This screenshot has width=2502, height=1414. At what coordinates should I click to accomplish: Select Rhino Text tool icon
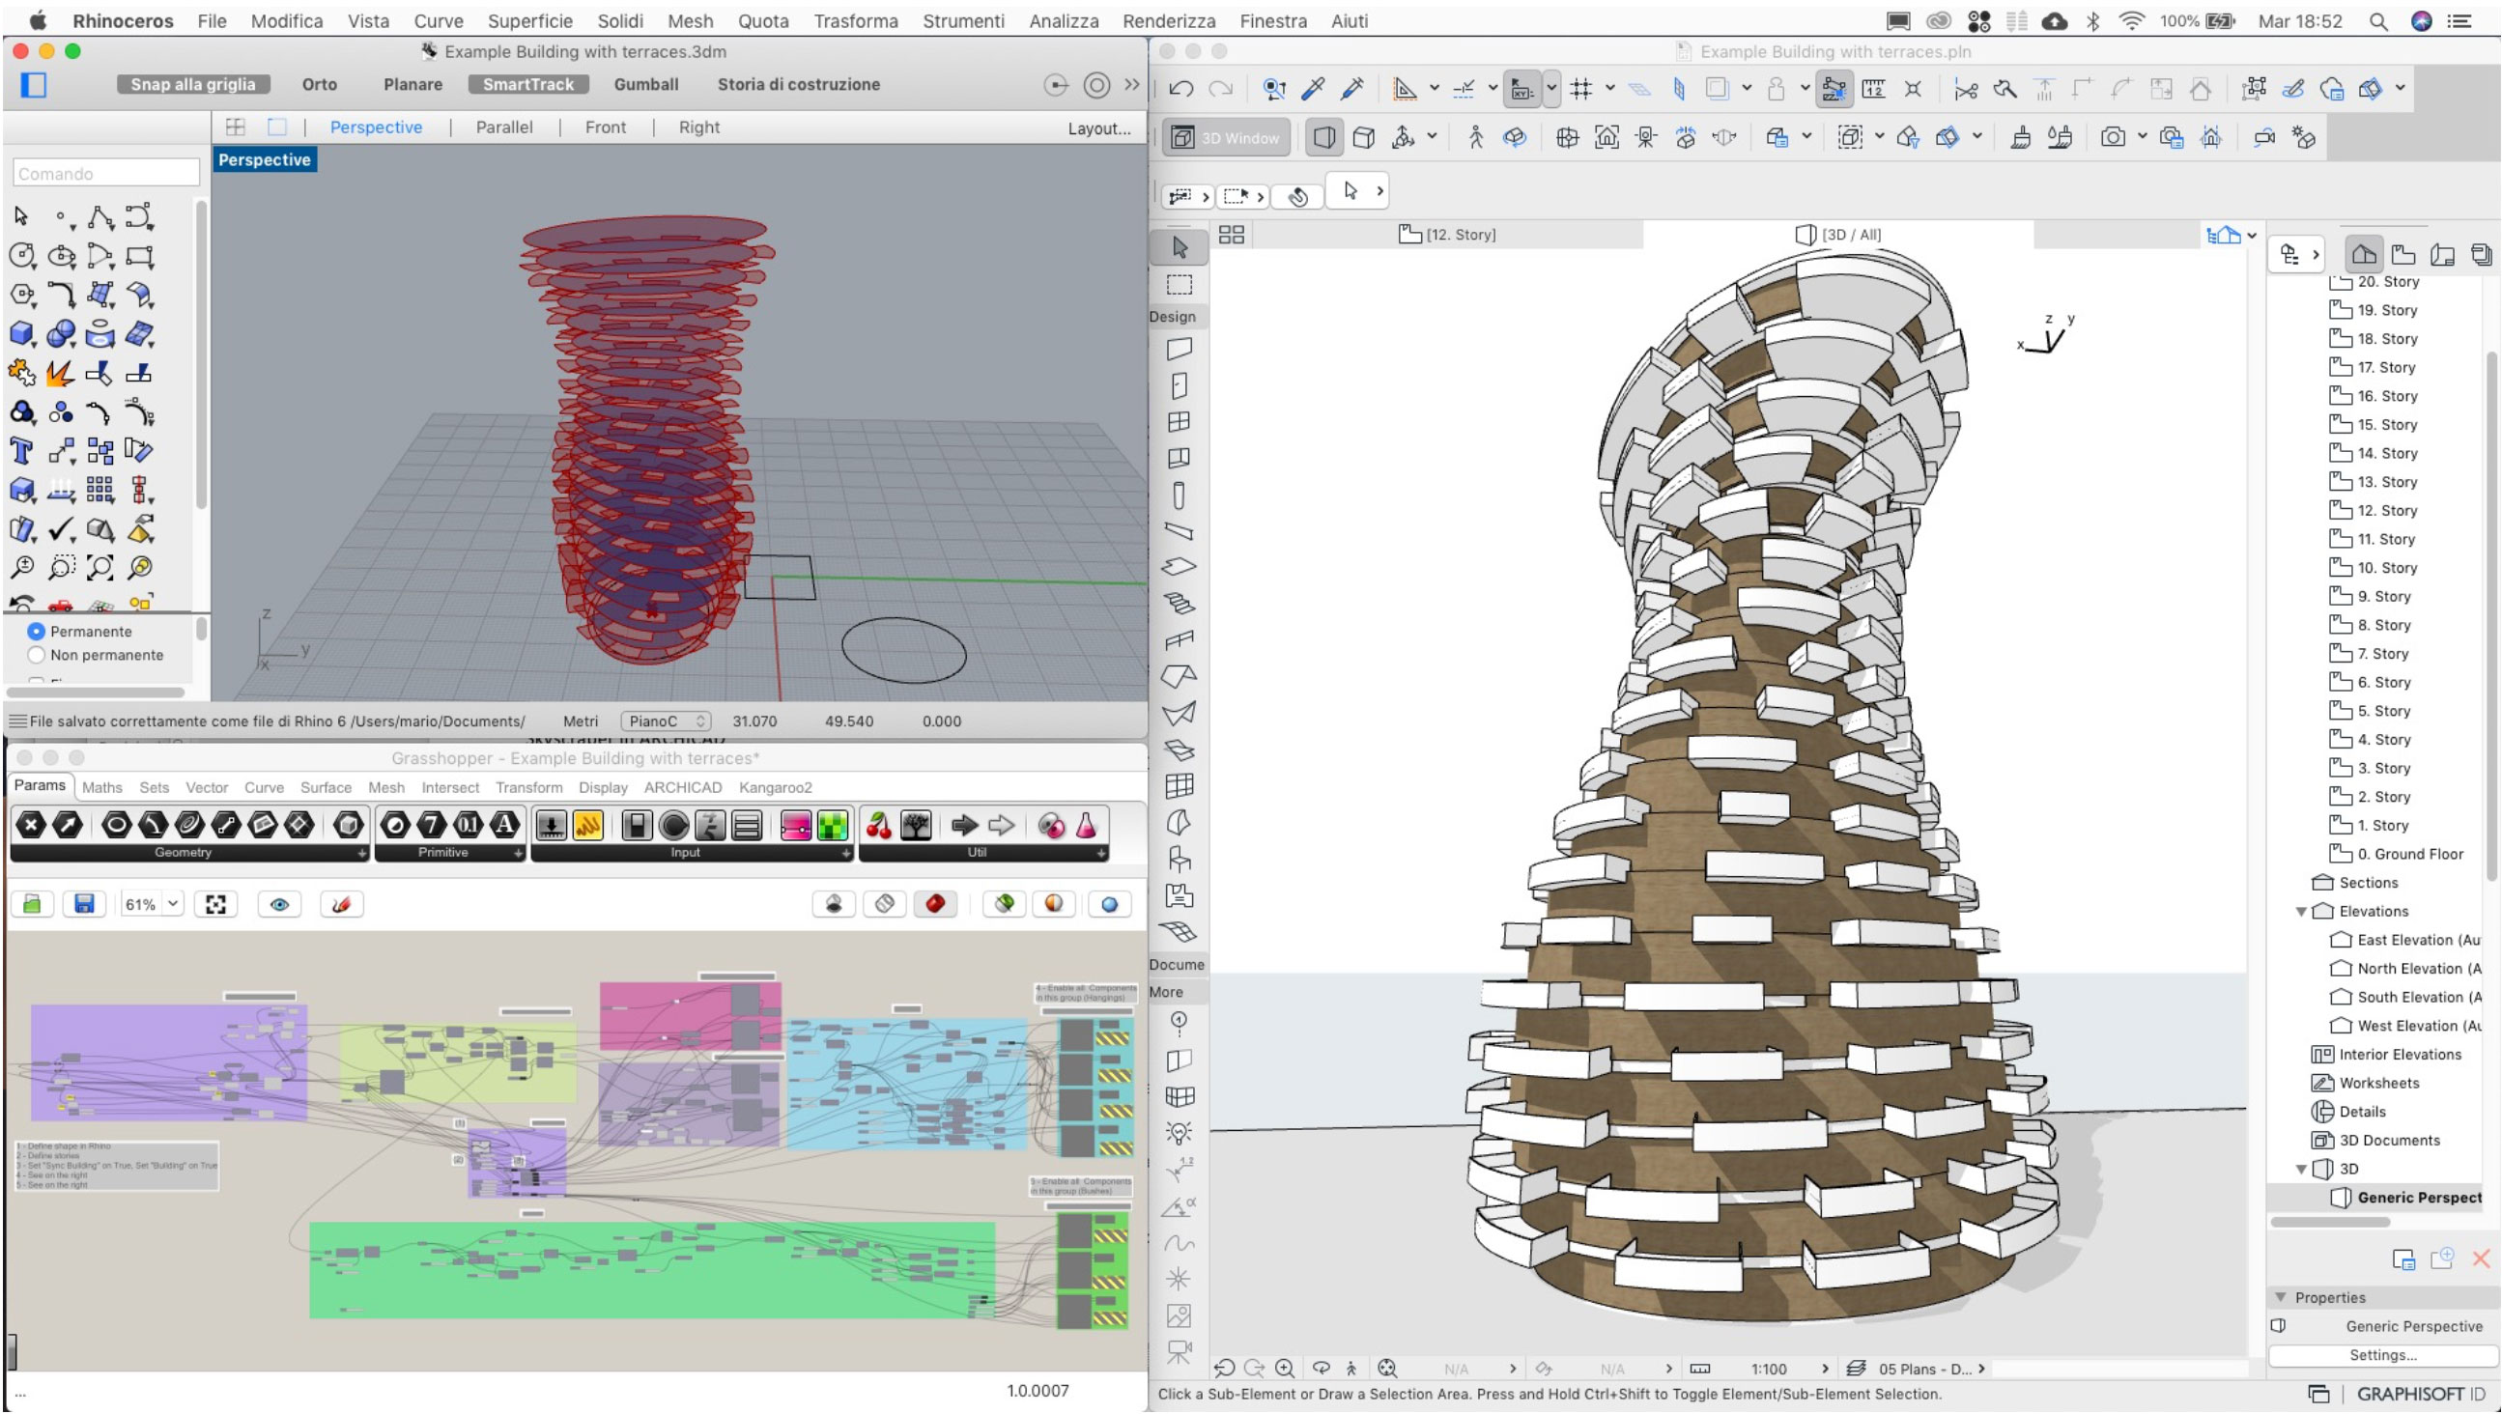point(21,452)
